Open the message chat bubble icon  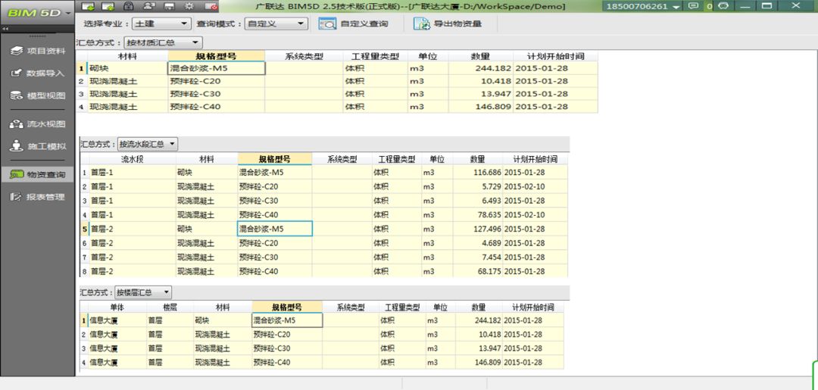[692, 6]
